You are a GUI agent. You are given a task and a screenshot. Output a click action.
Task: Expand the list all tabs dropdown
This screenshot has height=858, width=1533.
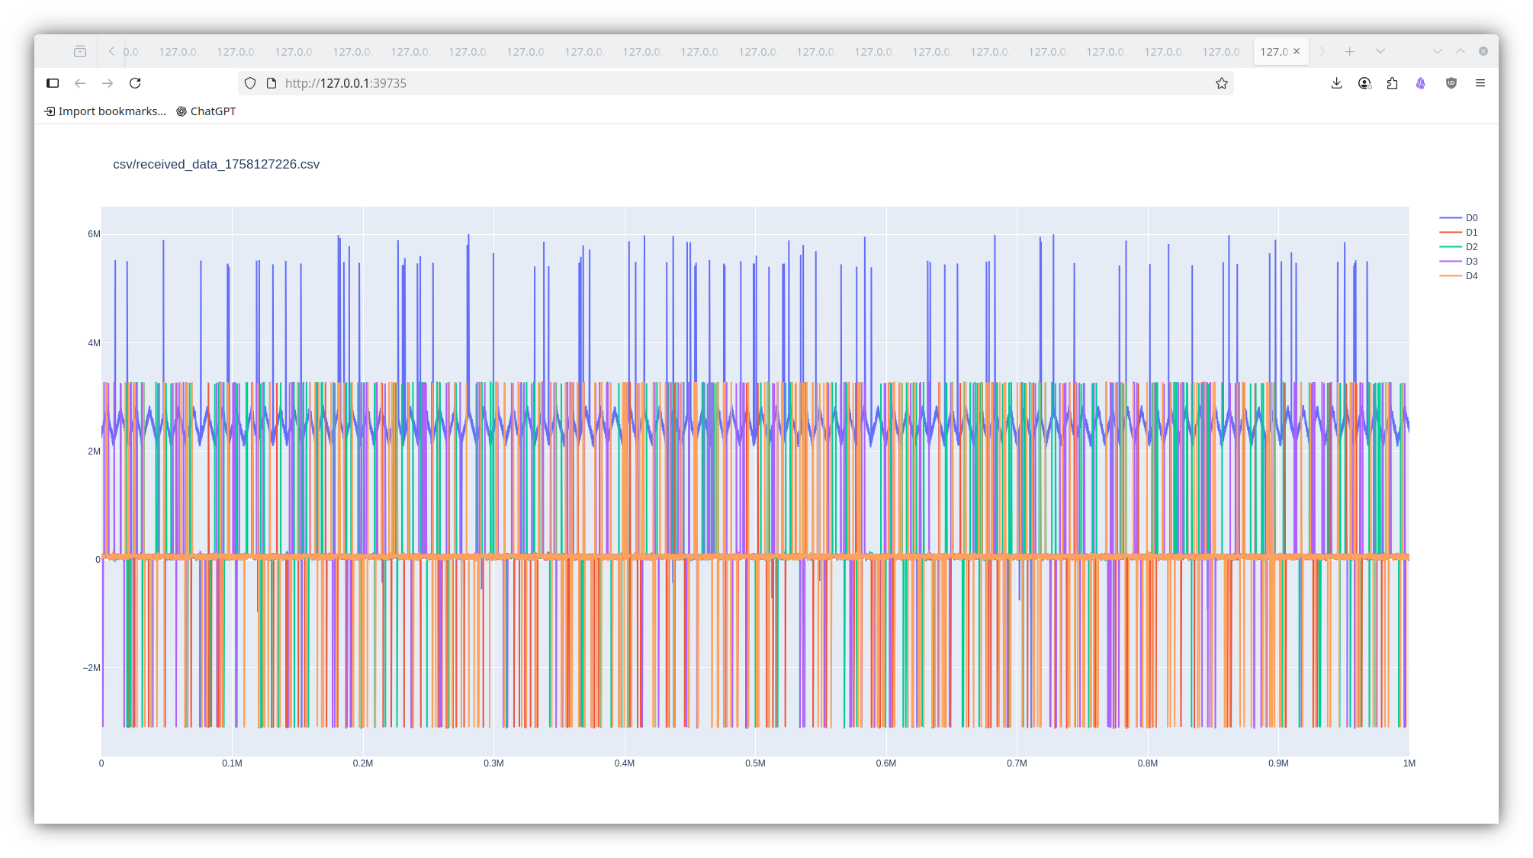click(1380, 51)
